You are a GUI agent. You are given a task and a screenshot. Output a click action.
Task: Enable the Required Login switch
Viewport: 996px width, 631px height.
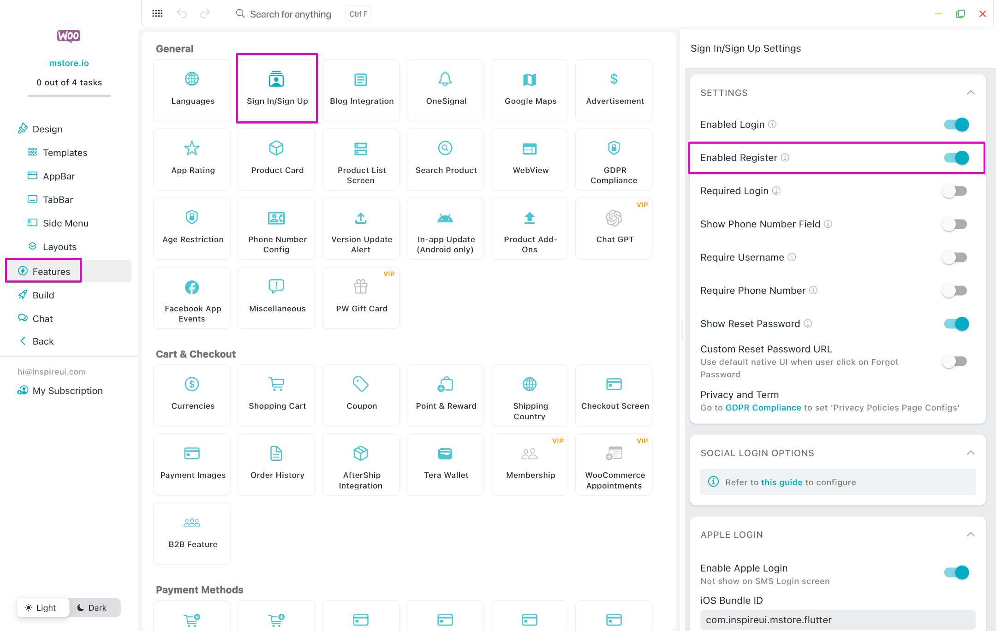click(954, 191)
